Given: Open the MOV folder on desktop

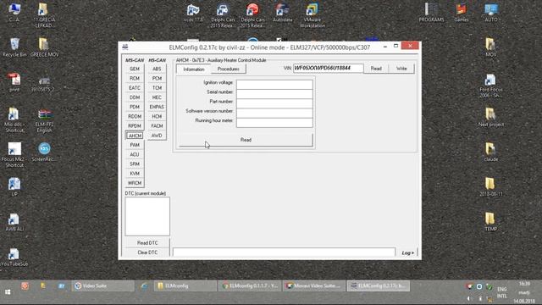Looking at the screenshot, I should 491,47.
